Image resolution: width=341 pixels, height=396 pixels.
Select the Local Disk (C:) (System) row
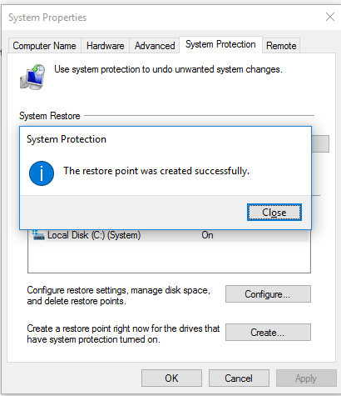[169, 235]
